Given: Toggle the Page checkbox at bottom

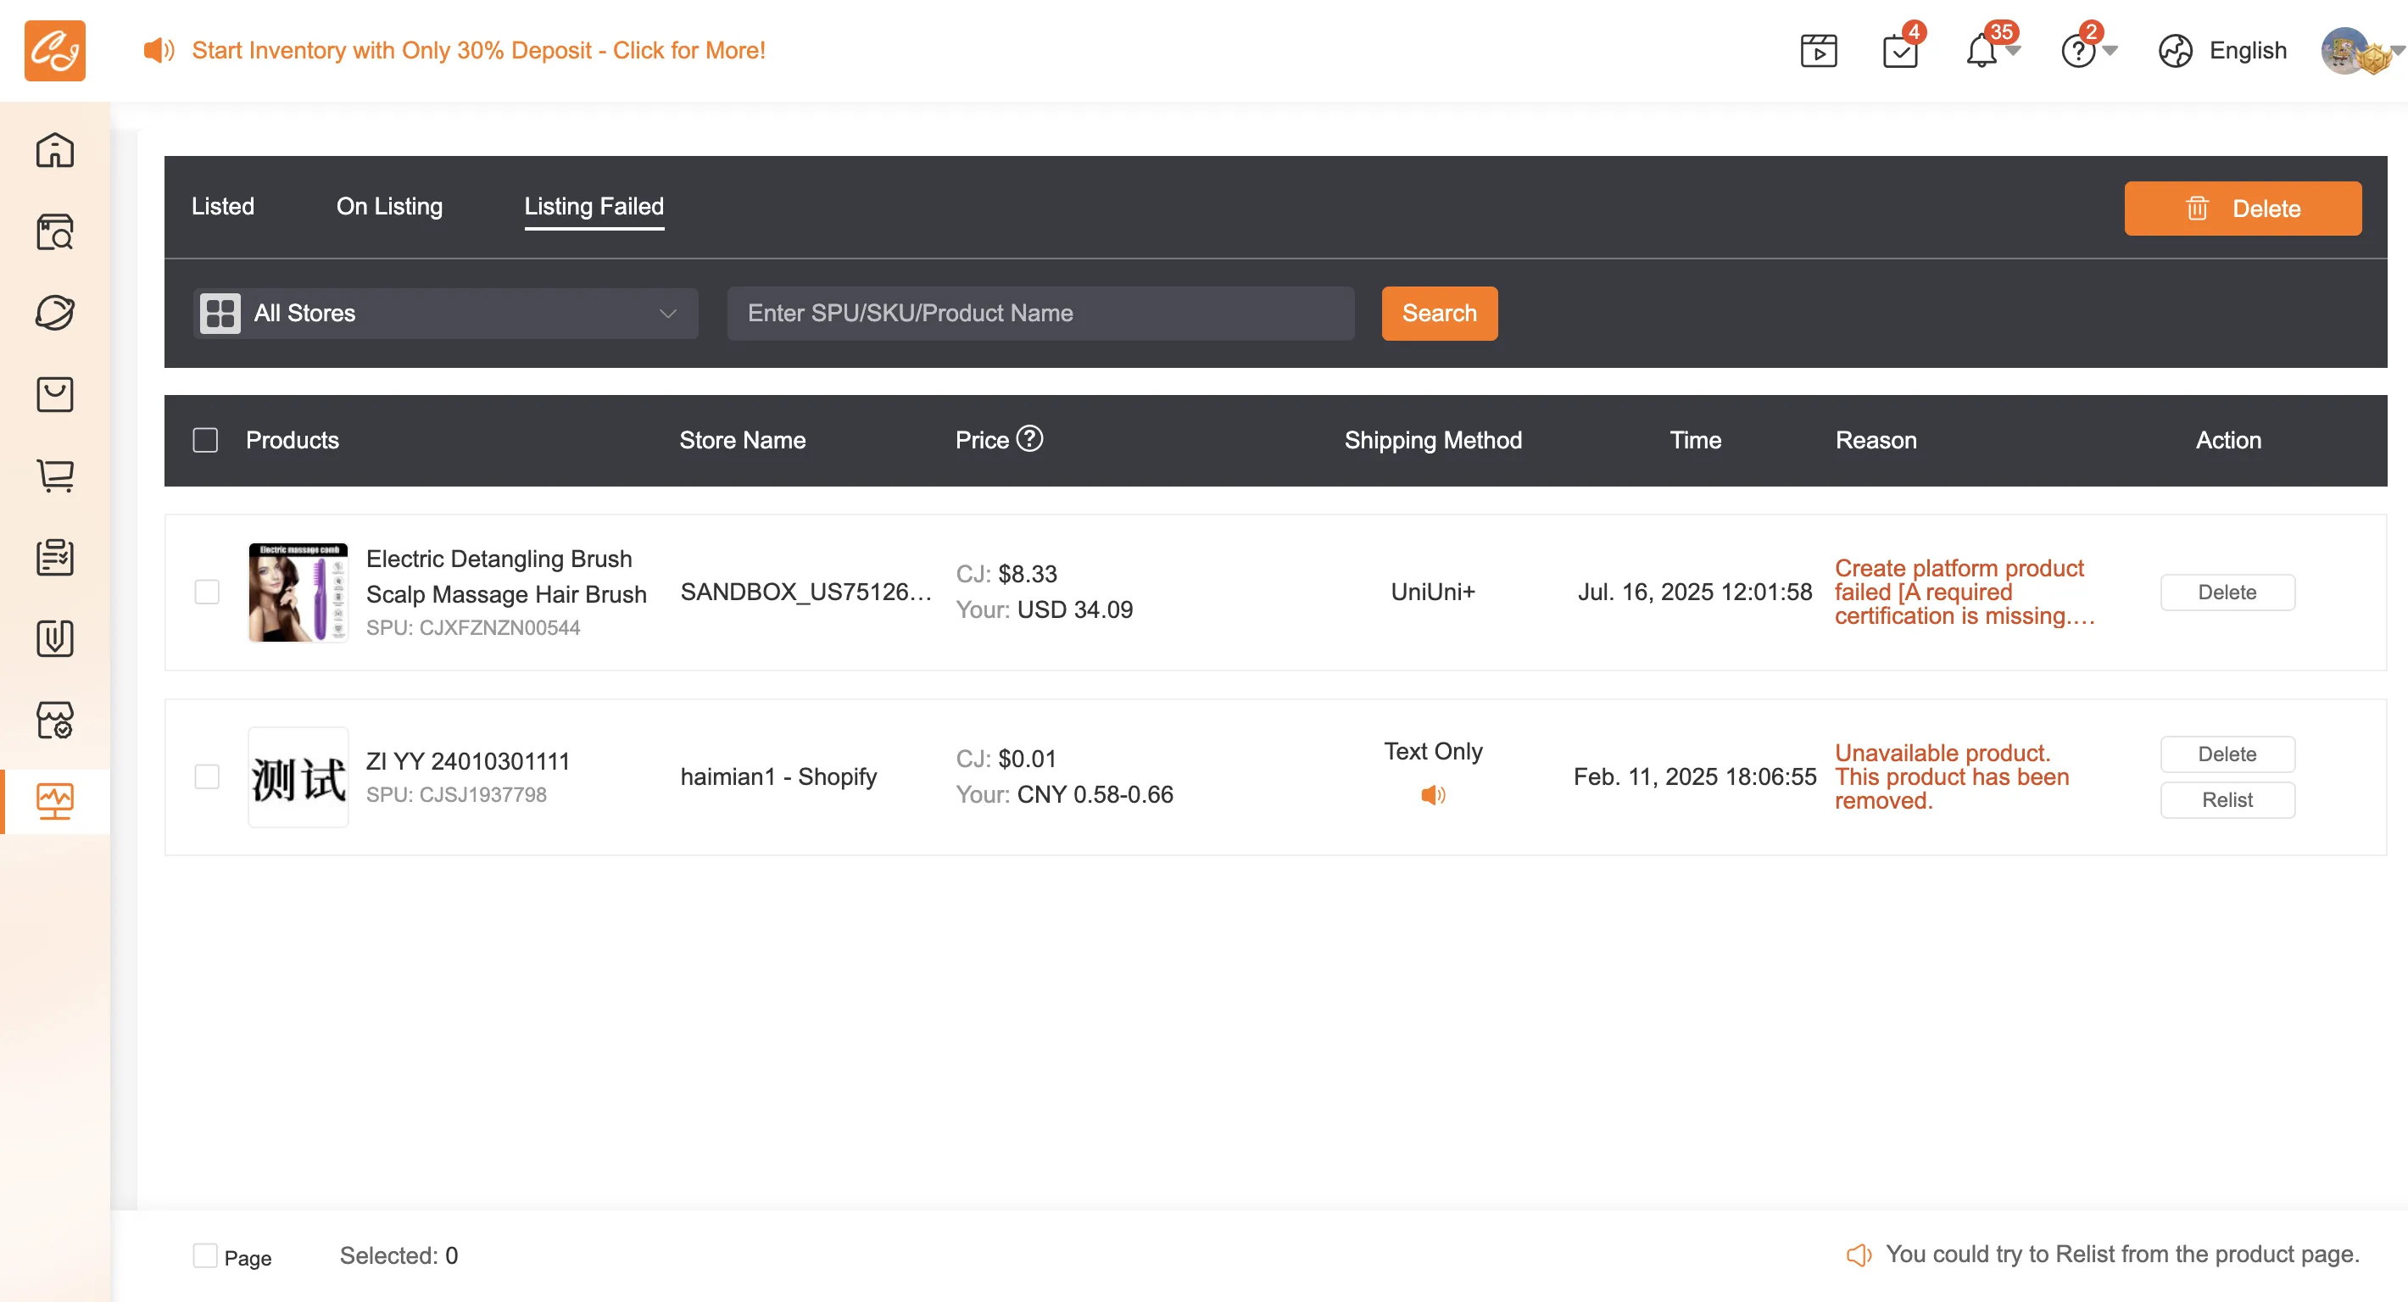Looking at the screenshot, I should pyautogui.click(x=204, y=1255).
